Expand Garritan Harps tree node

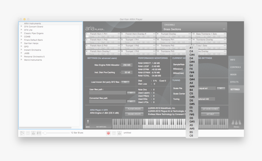21,43
